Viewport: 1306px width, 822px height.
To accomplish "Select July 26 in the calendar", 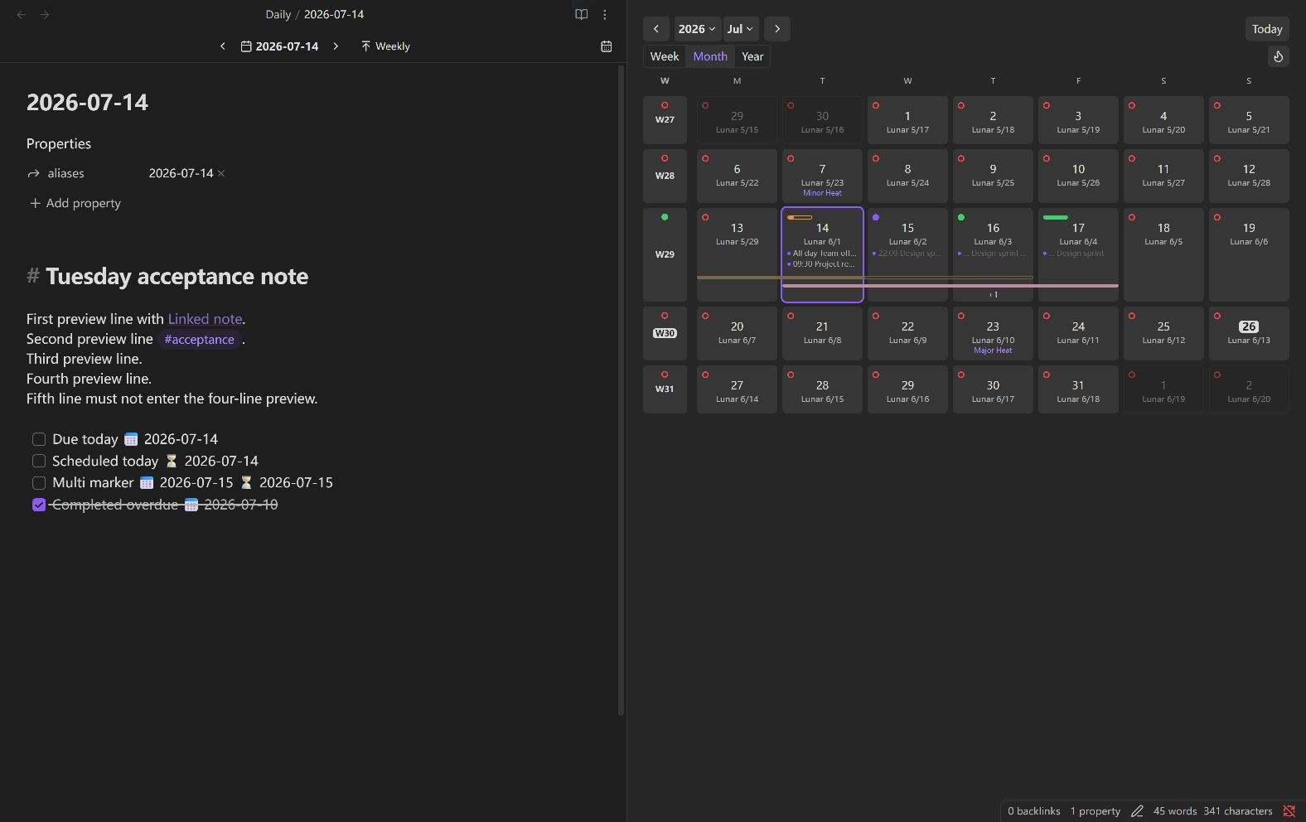I will [x=1249, y=333].
